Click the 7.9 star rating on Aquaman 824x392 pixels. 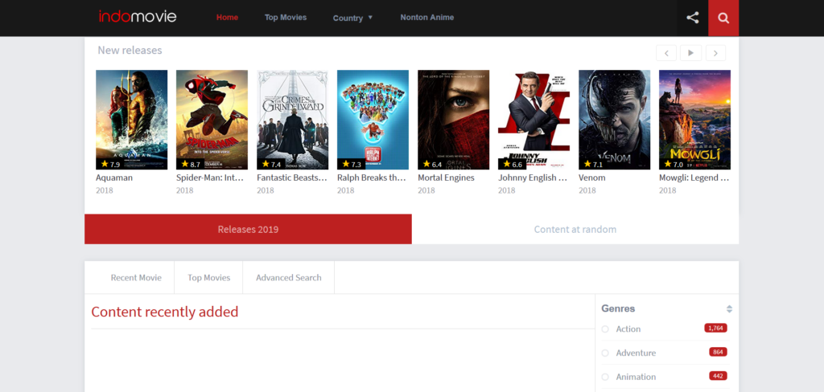(x=109, y=164)
